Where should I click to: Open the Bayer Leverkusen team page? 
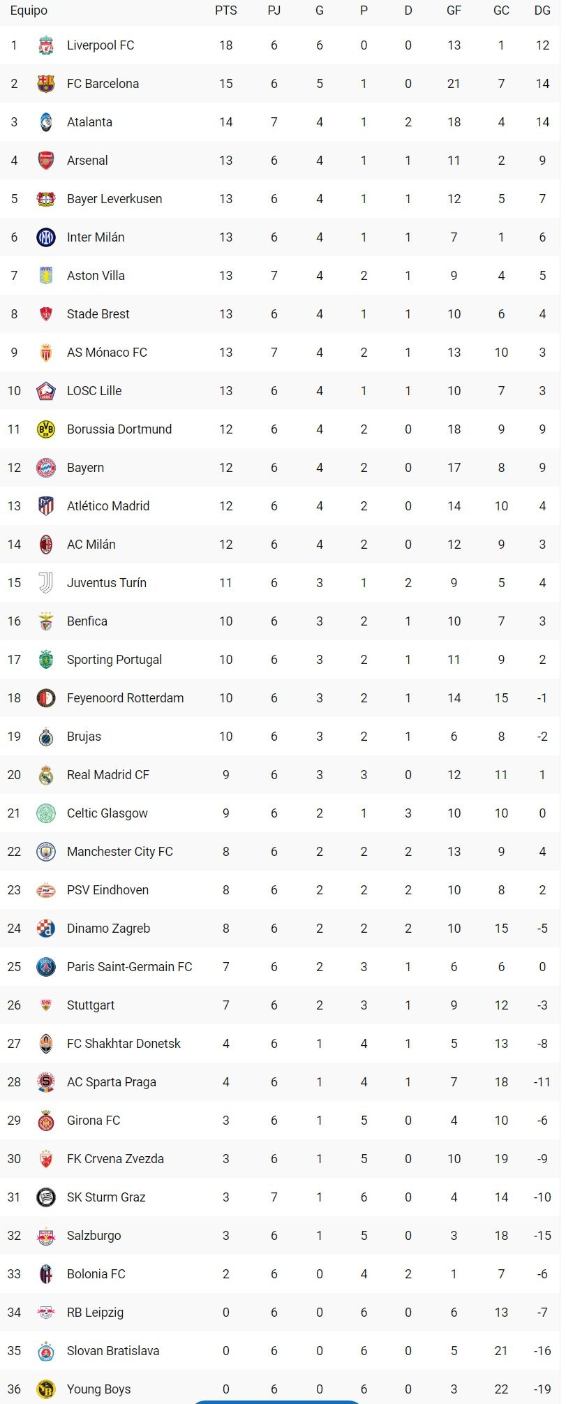(114, 199)
